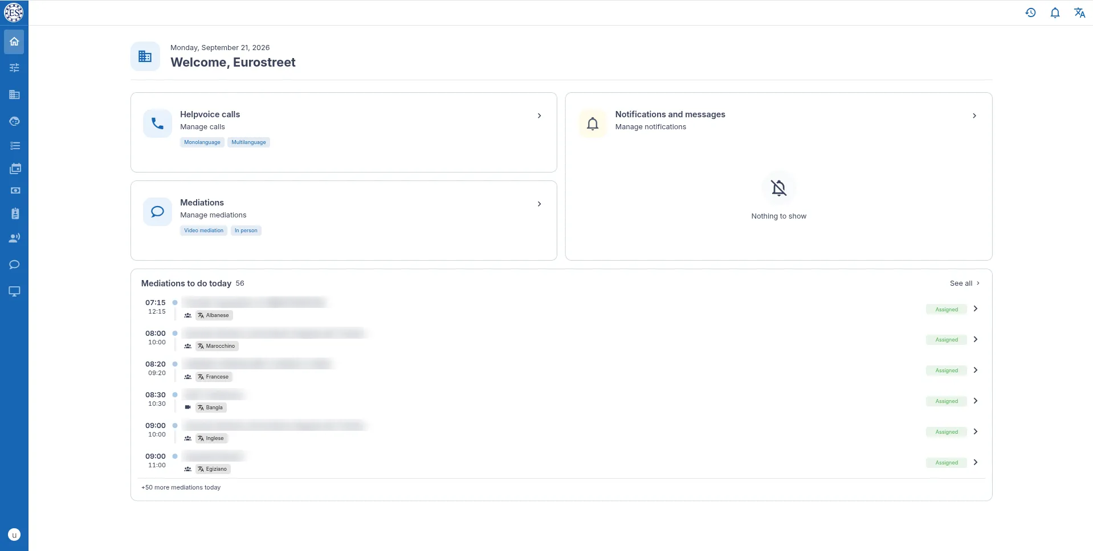Open the history clock icon in top bar
Viewport: 1093px width, 551px height.
1030,13
